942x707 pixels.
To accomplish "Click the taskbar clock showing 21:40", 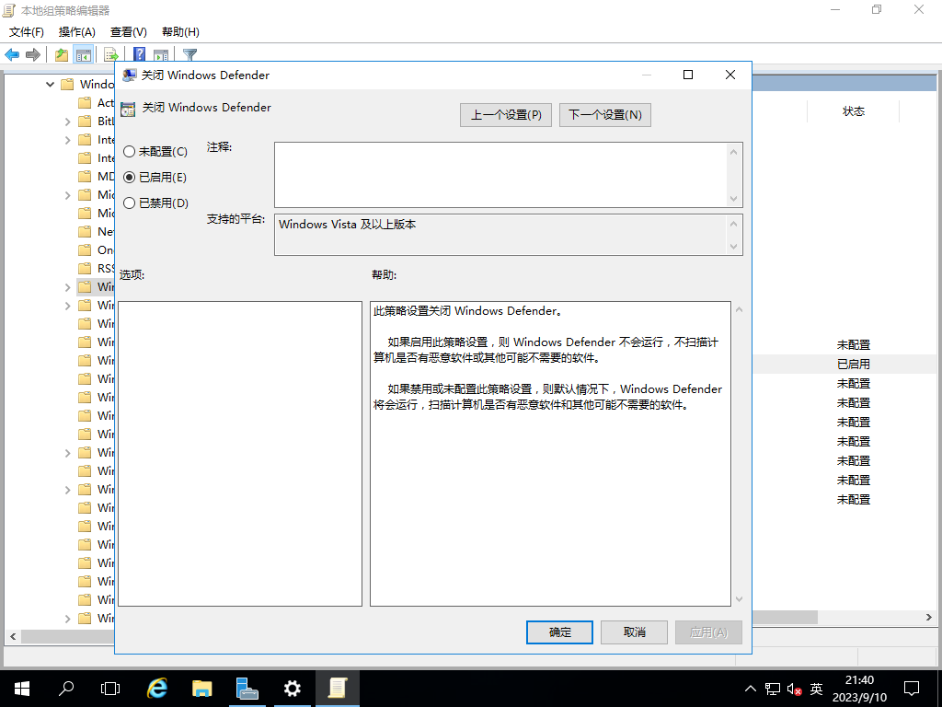I will coord(859,689).
